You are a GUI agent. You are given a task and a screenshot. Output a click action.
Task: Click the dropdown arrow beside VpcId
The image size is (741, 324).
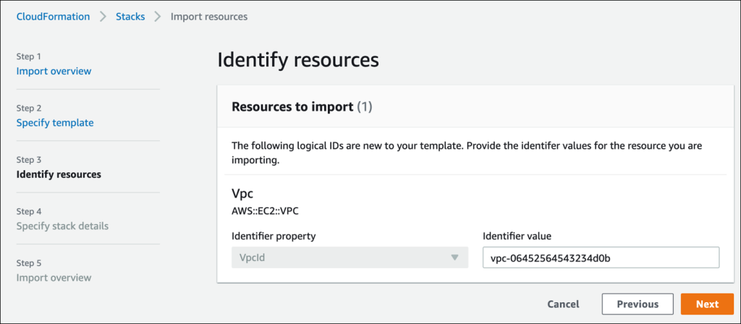[x=454, y=257]
